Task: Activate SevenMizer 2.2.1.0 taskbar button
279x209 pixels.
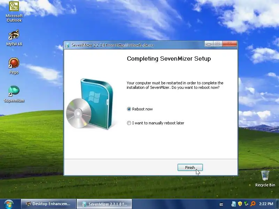Action: (x=104, y=204)
